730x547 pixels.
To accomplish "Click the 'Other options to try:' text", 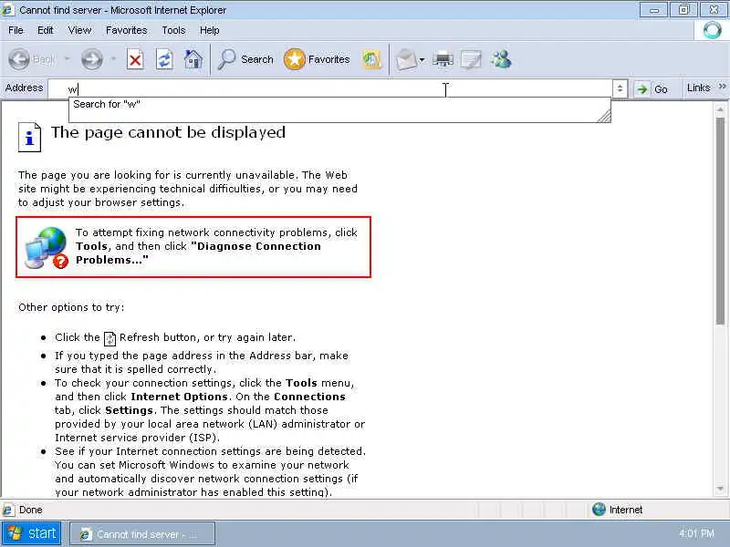I will [71, 307].
